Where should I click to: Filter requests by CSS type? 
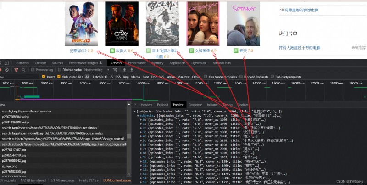pyautogui.click(x=118, y=77)
